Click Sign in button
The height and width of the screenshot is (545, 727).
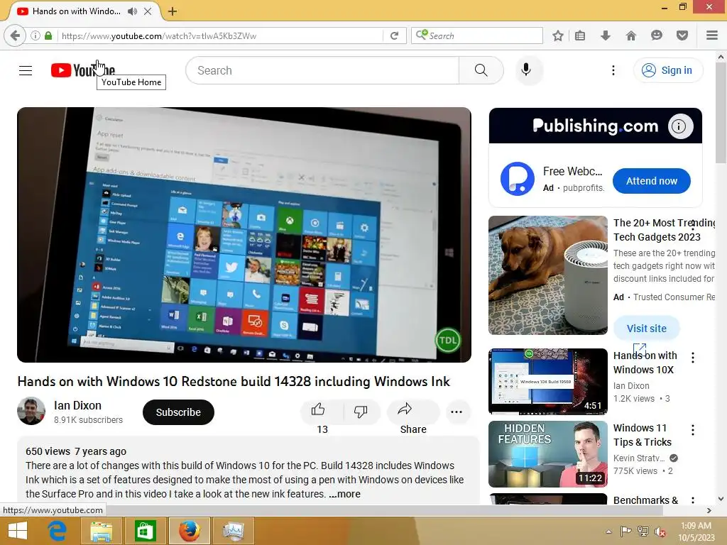click(x=668, y=70)
